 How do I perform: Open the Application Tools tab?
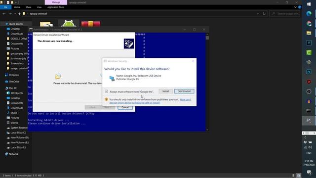56,7
